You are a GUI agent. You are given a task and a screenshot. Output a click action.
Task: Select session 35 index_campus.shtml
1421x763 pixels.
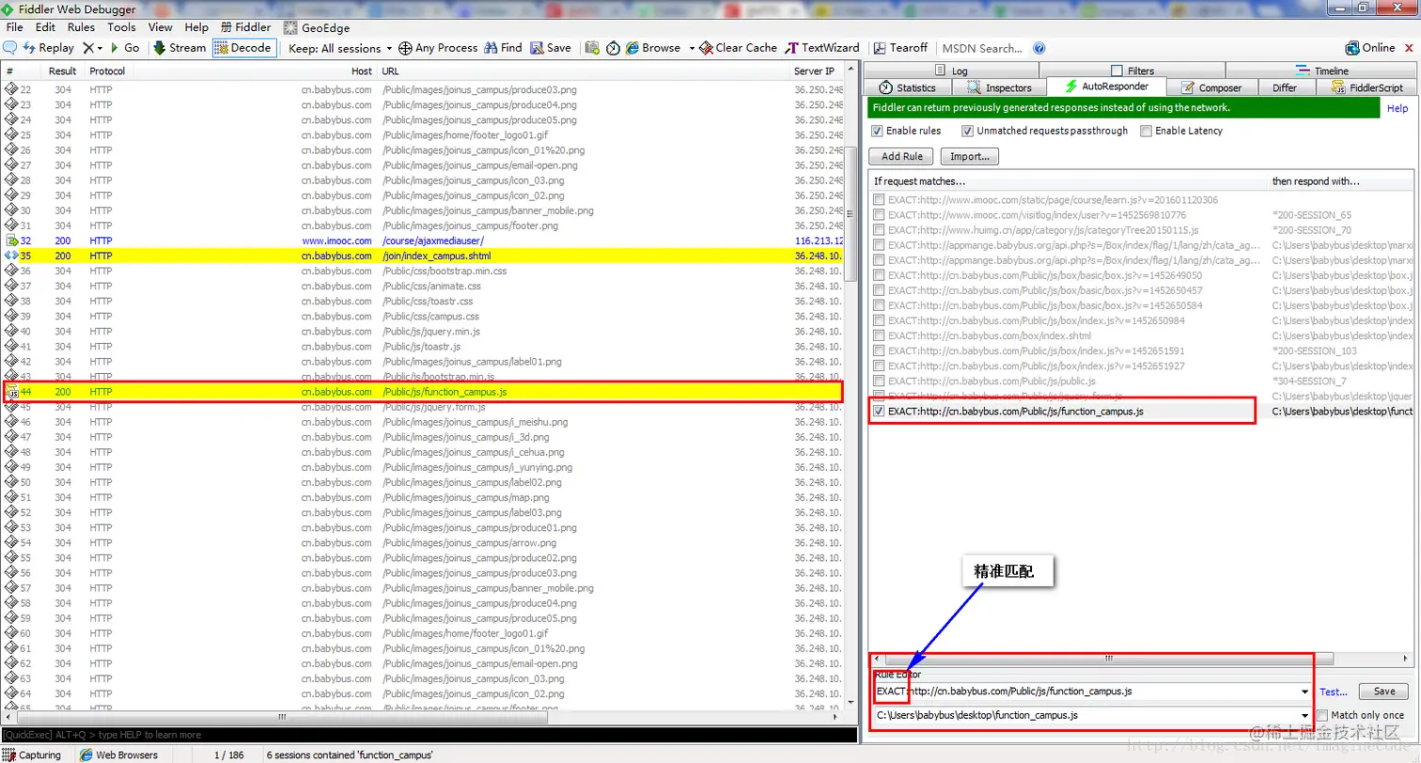click(x=423, y=256)
